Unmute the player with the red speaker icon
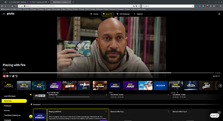The height and width of the screenshot is (121, 223). 4,76
